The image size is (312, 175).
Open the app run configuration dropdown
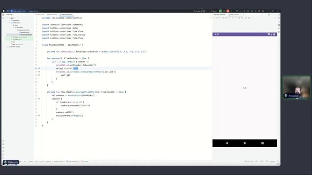[x=214, y=11]
